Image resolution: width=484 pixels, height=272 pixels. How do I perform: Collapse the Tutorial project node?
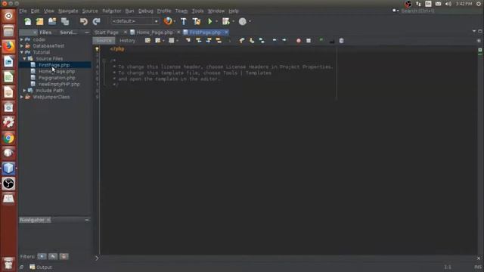pyautogui.click(x=22, y=52)
